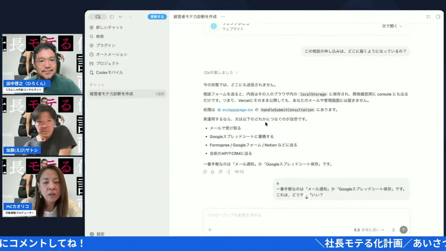This screenshot has width=446, height=251.
Task: Click the thumbs-down icon under the response
Action: coord(221,172)
